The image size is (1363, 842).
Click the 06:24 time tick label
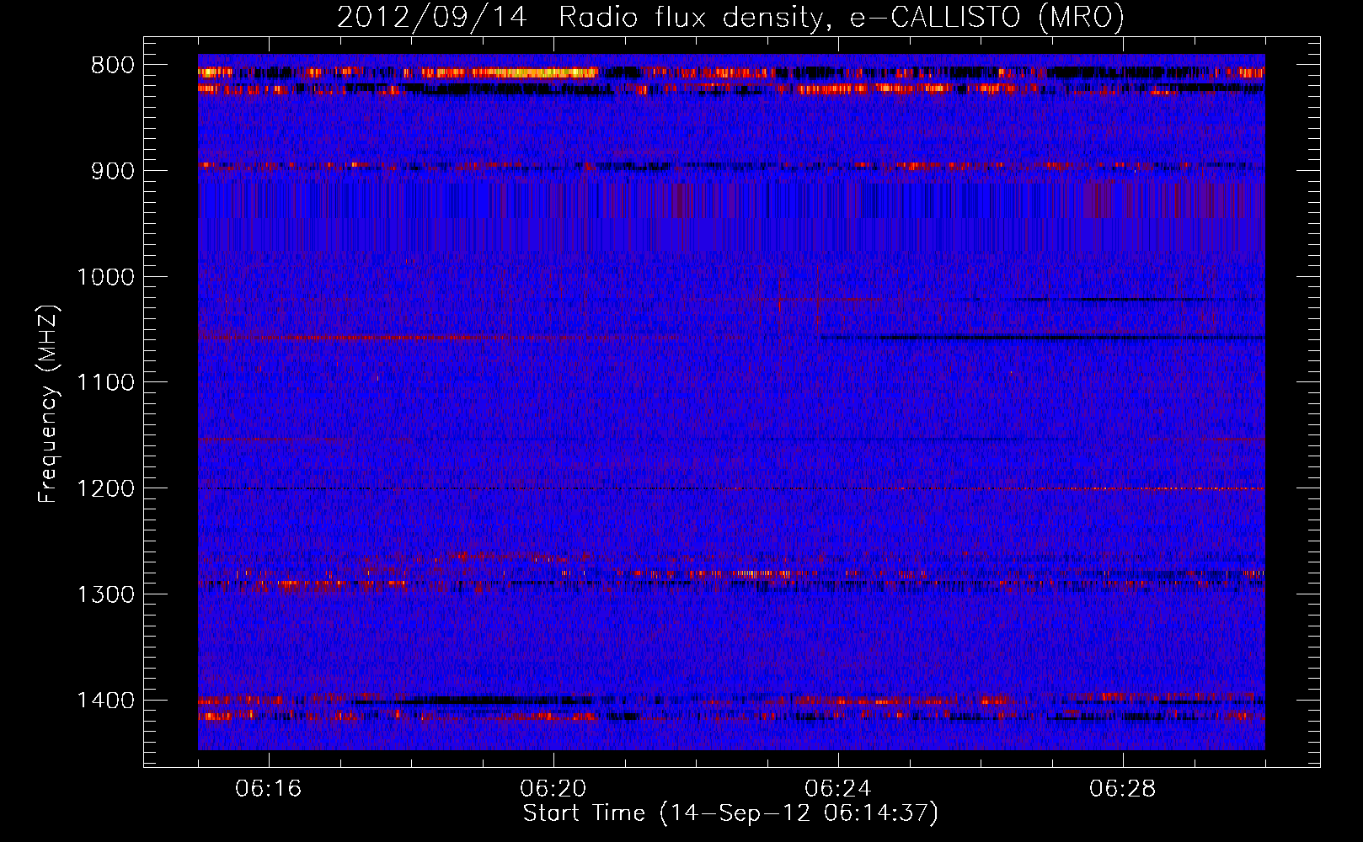click(838, 789)
